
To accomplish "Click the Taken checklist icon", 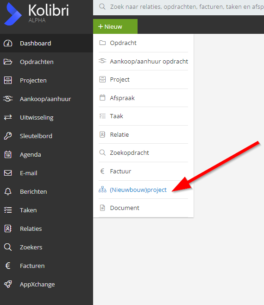I will pyautogui.click(x=8, y=210).
